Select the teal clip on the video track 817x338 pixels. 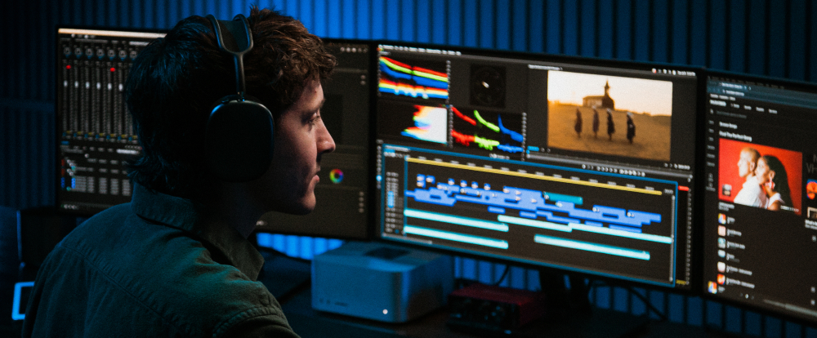pos(563,198)
